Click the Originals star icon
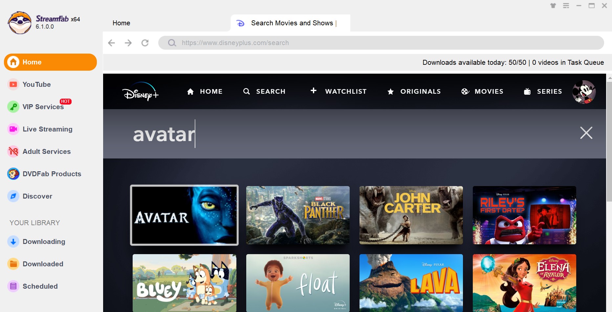Image resolution: width=612 pixels, height=312 pixels. tap(391, 91)
